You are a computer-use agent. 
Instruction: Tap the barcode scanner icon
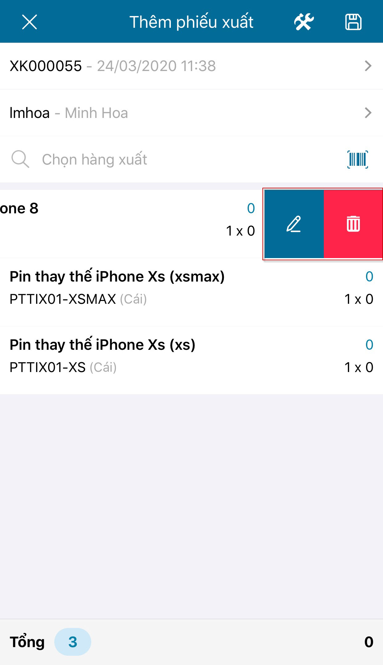[x=358, y=159]
